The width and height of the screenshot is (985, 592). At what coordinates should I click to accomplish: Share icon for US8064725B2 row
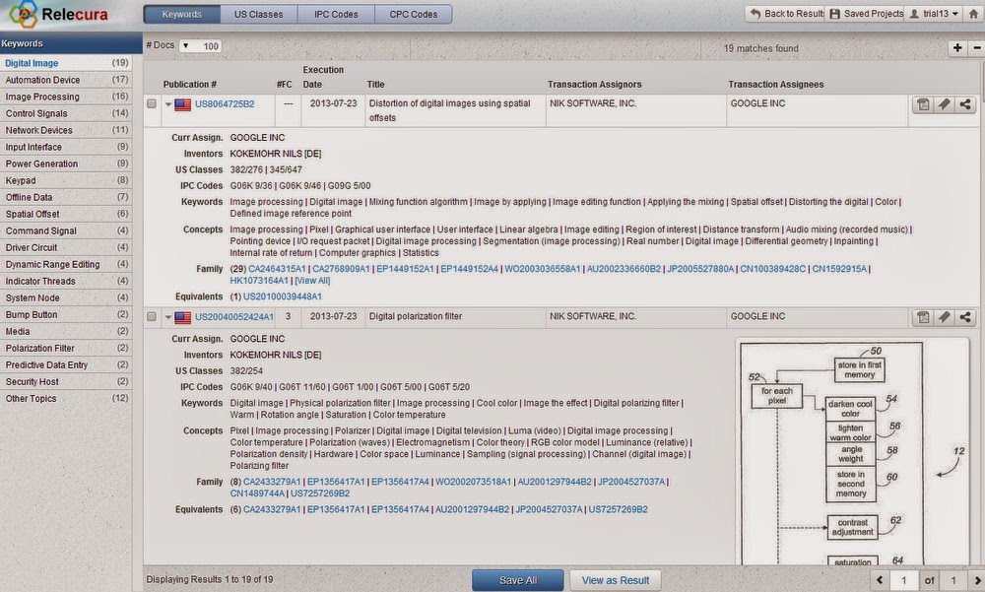click(x=965, y=104)
